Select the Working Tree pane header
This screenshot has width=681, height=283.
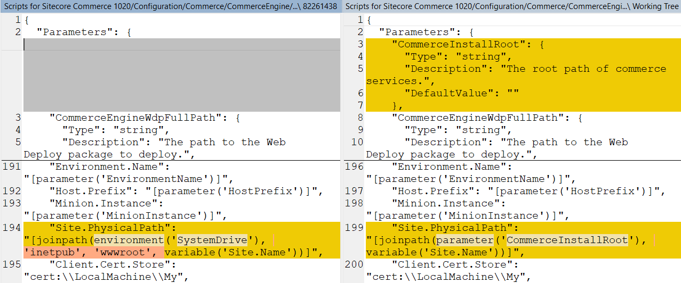tap(512, 6)
